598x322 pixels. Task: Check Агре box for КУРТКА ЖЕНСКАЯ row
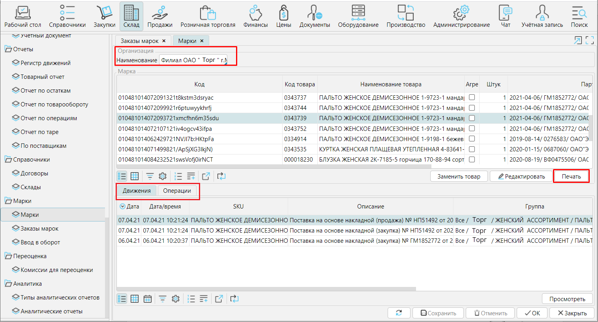472,149
